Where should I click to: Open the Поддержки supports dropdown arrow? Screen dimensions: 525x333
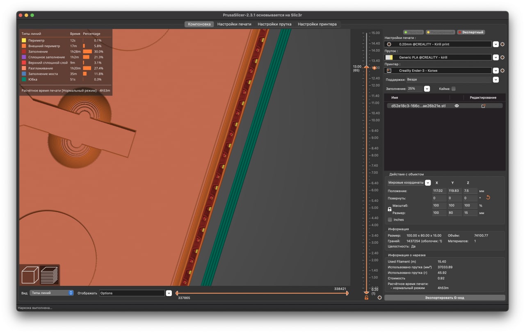coord(495,80)
